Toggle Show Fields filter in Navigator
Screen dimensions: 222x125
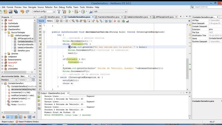pyautogui.click(x=8, y=117)
